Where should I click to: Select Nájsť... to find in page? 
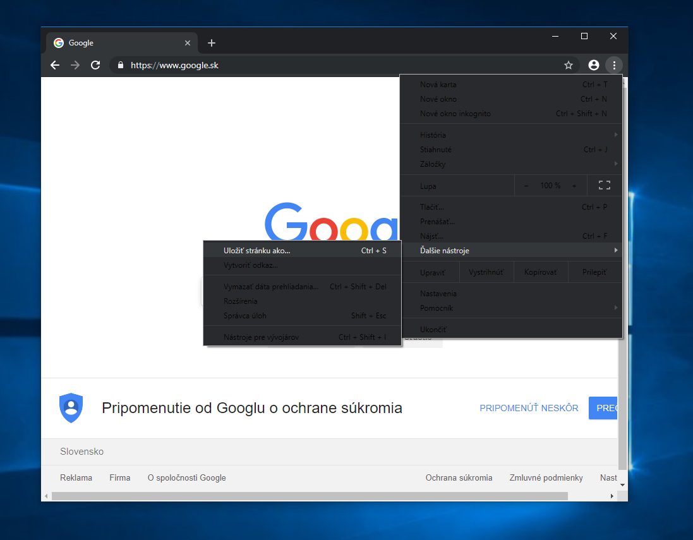511,236
